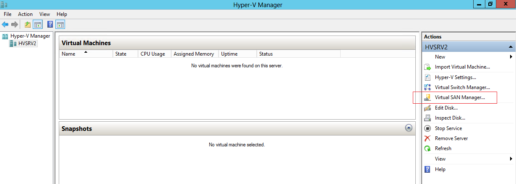Minimize the Hyper-V Manager window
This screenshot has width=516, height=184.
(480, 4)
